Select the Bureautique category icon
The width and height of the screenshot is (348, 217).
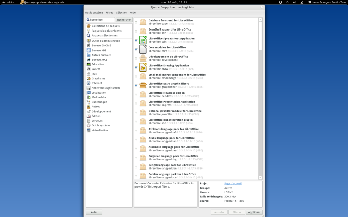pyautogui.click(x=89, y=102)
